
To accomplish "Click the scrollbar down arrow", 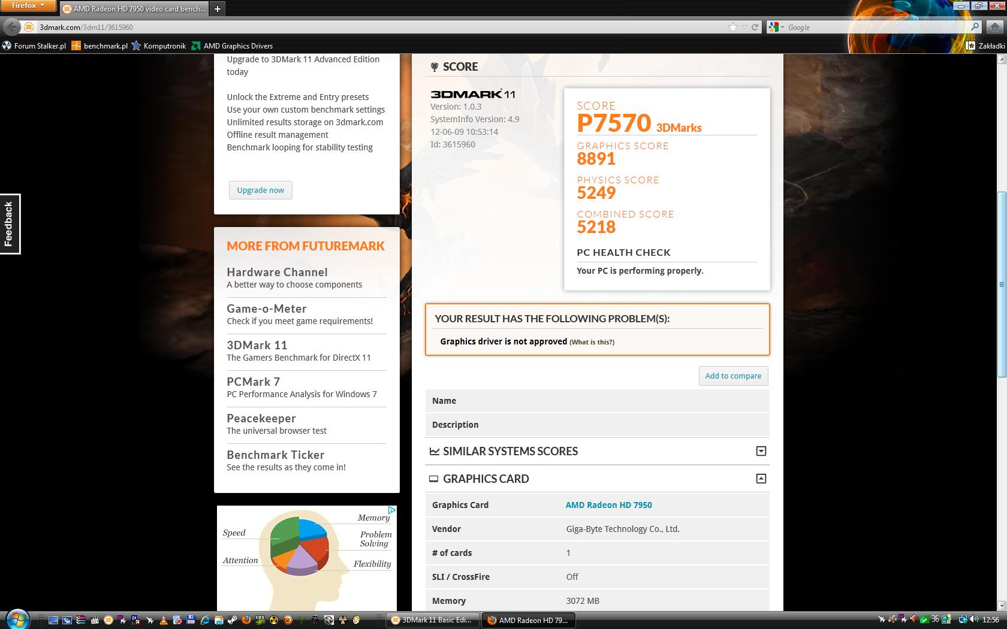I will pos(1002,606).
